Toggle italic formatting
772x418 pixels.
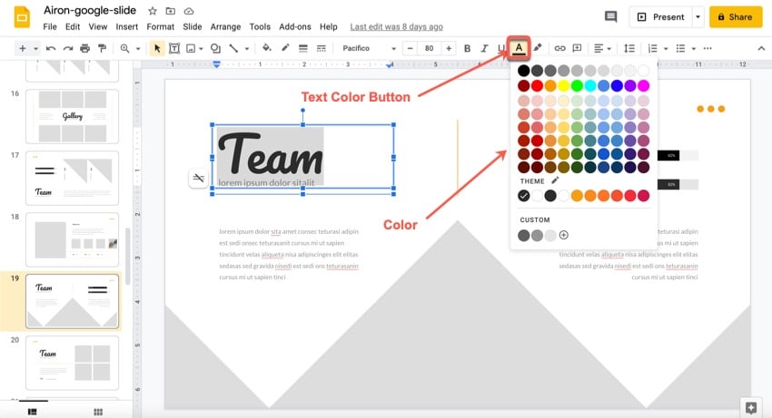484,48
